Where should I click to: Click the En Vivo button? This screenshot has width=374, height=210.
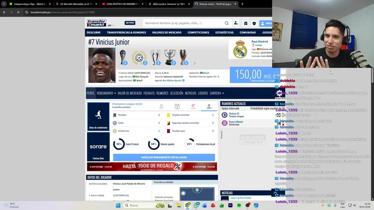[130, 23]
